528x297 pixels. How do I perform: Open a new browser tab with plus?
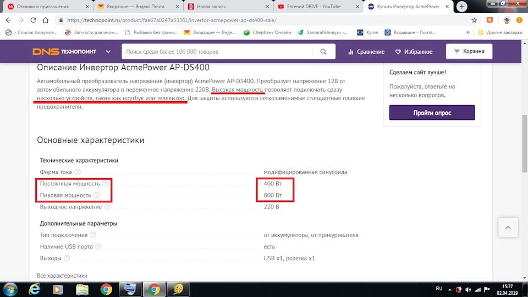click(x=461, y=7)
